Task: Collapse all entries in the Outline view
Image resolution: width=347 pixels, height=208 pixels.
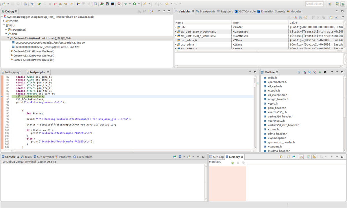Action: click(299, 72)
